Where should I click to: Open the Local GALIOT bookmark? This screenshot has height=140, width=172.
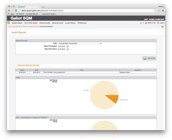point(32,14)
